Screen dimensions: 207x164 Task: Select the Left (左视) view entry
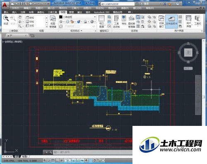(x=30, y=26)
